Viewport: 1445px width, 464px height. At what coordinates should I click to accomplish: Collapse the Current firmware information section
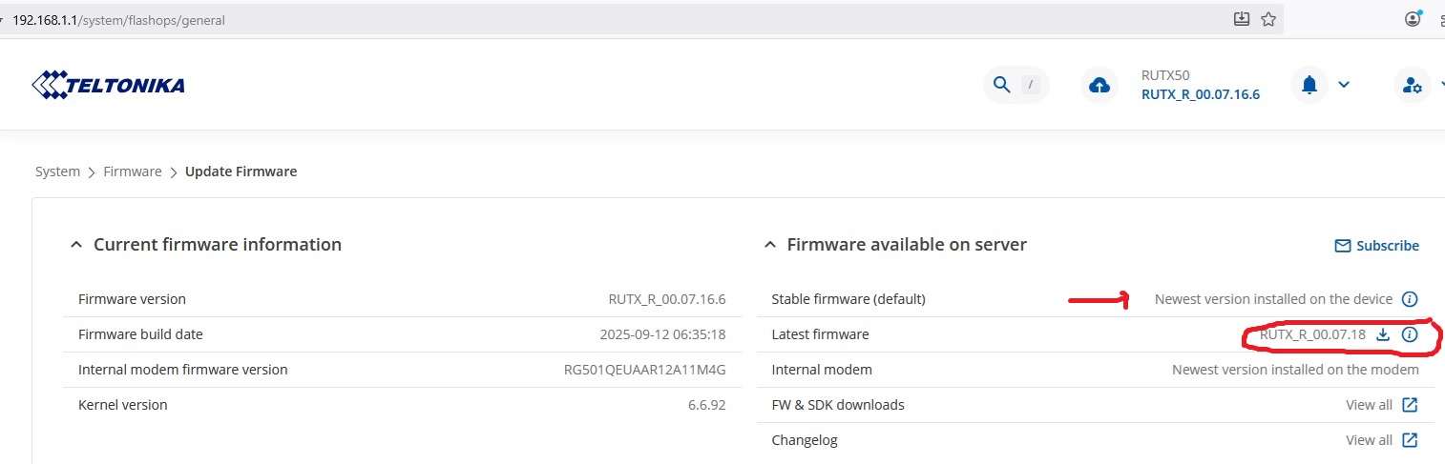[76, 245]
